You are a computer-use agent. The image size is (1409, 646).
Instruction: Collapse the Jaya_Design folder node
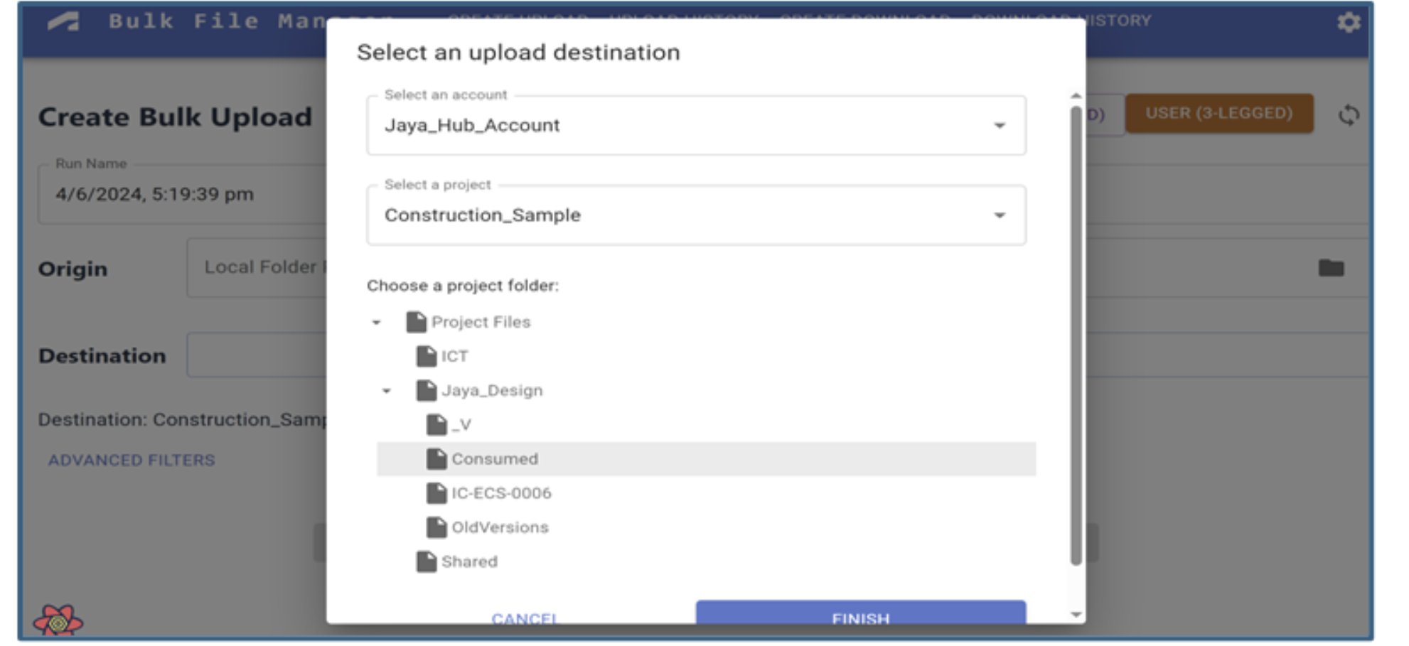(x=387, y=391)
